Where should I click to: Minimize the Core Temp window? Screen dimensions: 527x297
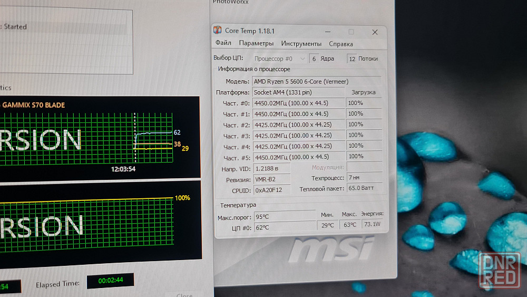[327, 32]
